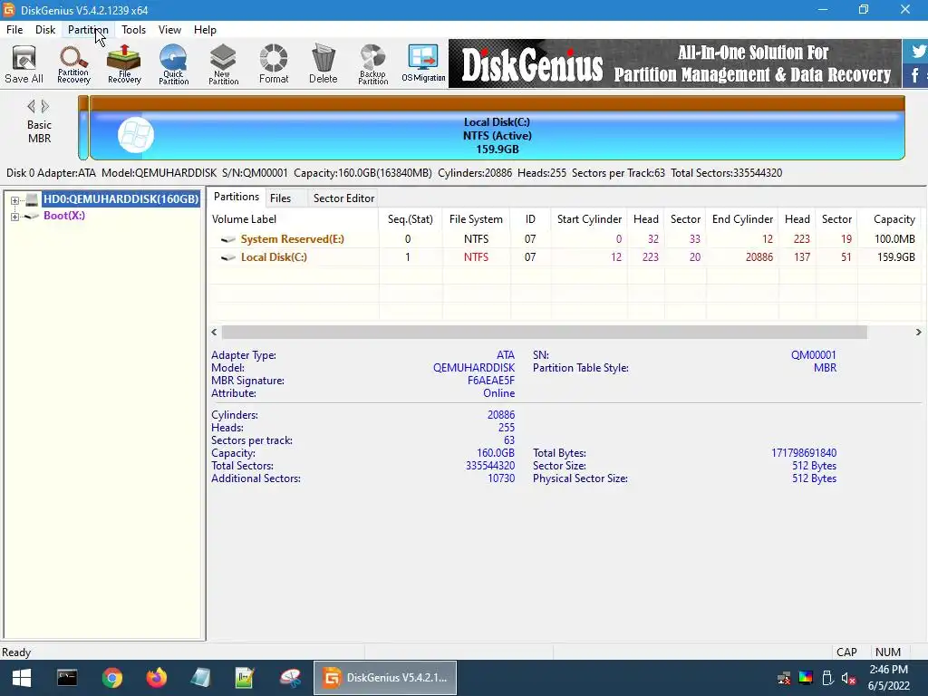Click the Delete partition icon
928x696 pixels.
coord(324,64)
